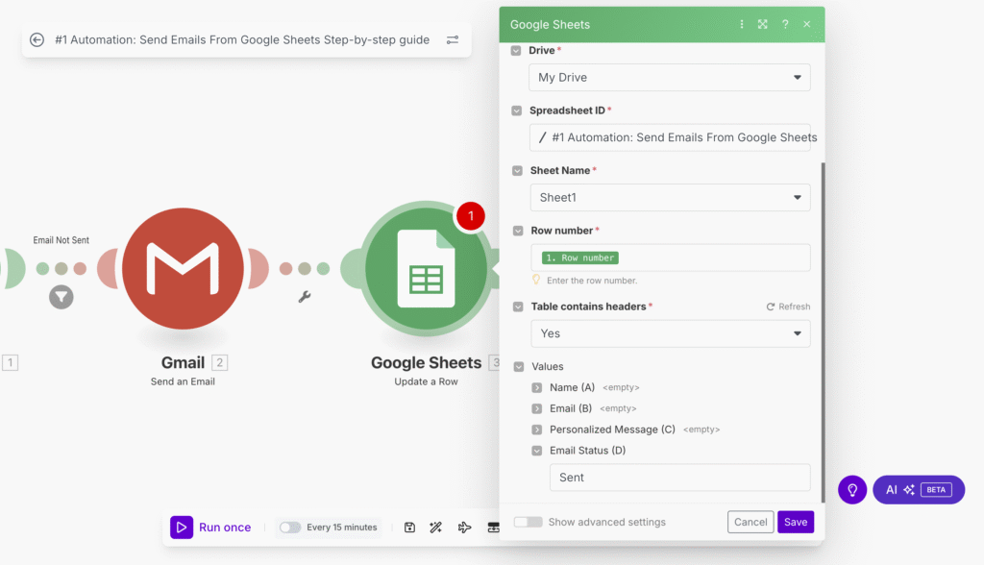Toggle the Every 15 minutes scheduling switch
This screenshot has width=984, height=565.
tap(290, 528)
